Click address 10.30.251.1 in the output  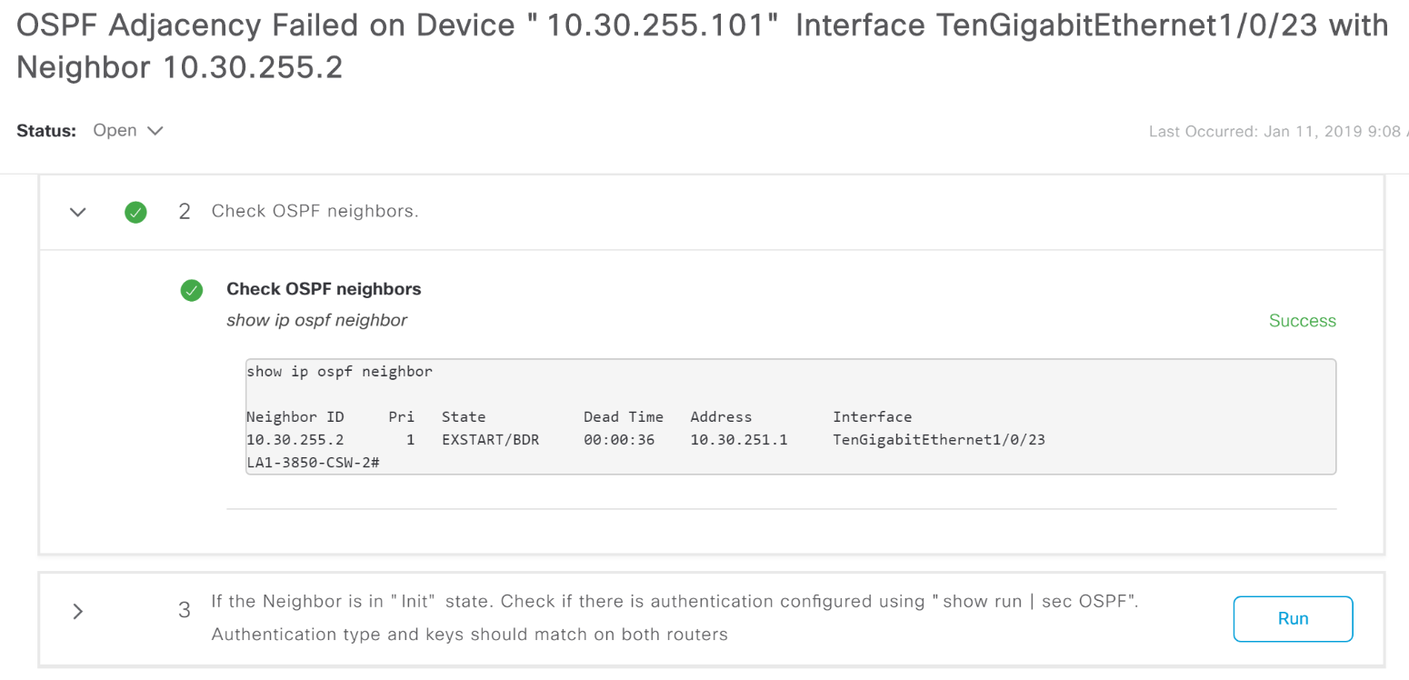click(738, 440)
